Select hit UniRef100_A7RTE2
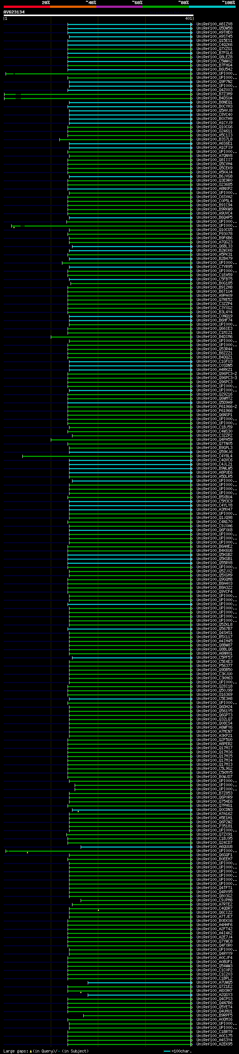 pos(214,904)
